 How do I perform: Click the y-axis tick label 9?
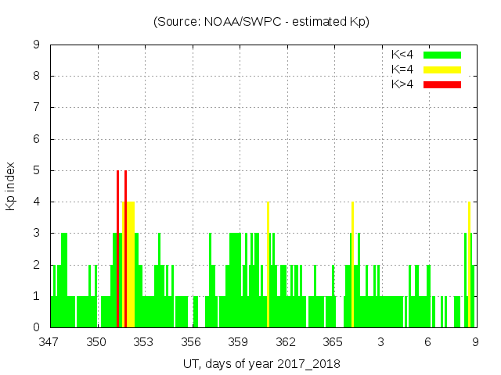click(37, 45)
